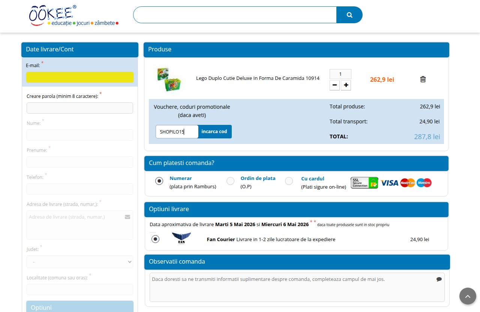480x312 pixels.
Task: Focus the Creare parola field
Action: (80, 108)
